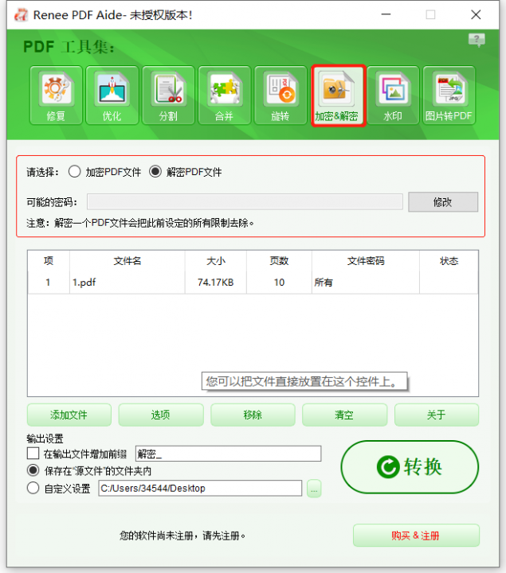Click the 修改 password button
506x573 pixels.
tap(443, 201)
